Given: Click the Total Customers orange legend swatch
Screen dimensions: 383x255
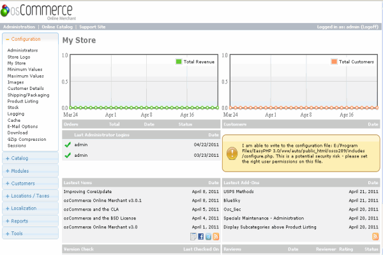Looking at the screenshot, I should (334, 61).
